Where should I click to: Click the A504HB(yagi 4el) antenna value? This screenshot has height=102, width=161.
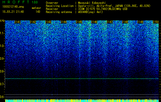(90, 12)
